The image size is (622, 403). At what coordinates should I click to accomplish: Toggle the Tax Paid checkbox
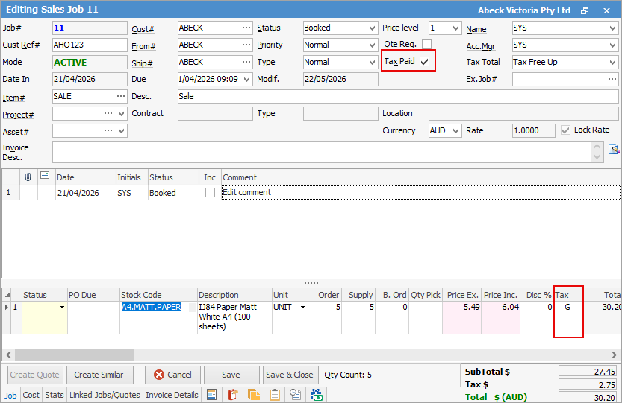424,61
